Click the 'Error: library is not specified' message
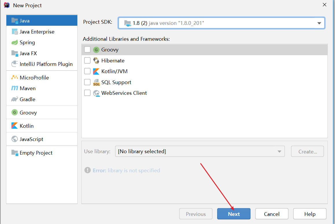This screenshot has height=224, width=335. tap(126, 171)
